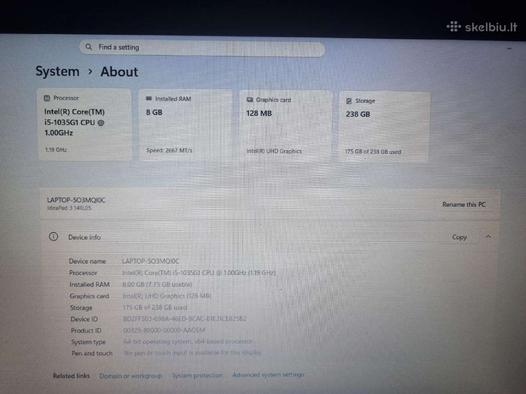526x394 pixels.
Task: Click the Graphics card monitor icon
Action: point(250,100)
